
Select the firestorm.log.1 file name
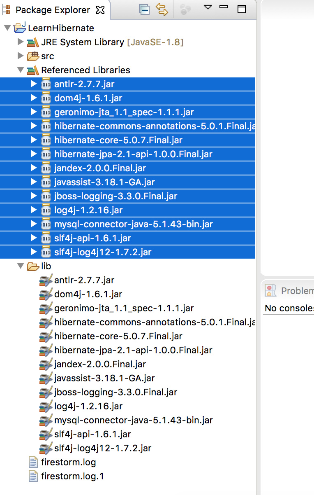pyautogui.click(x=73, y=476)
